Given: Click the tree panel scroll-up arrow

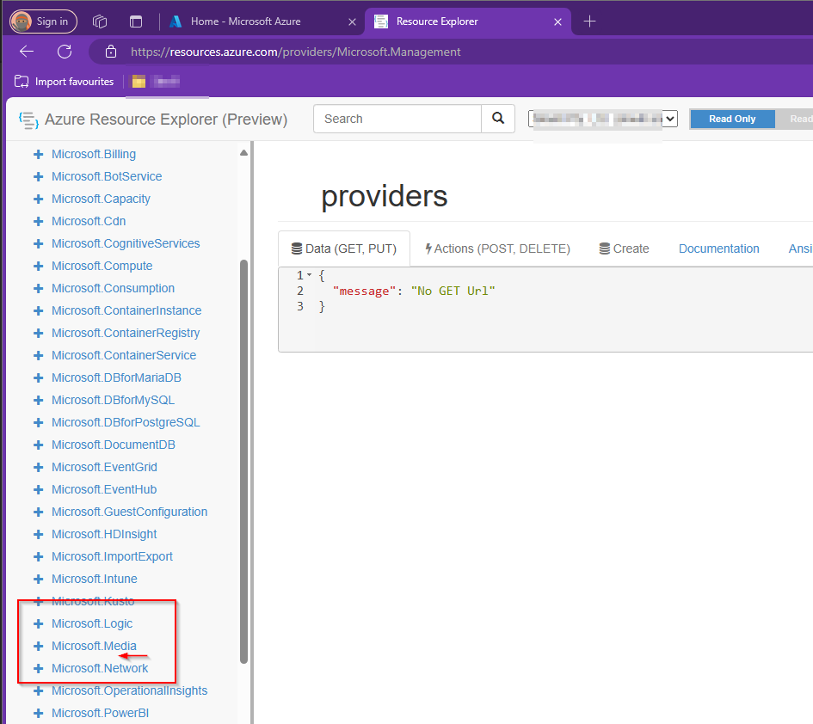Looking at the screenshot, I should click(243, 153).
